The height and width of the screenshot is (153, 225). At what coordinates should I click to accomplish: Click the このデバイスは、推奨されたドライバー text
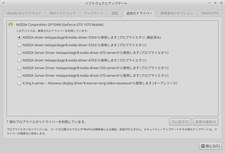[x=52, y=31]
